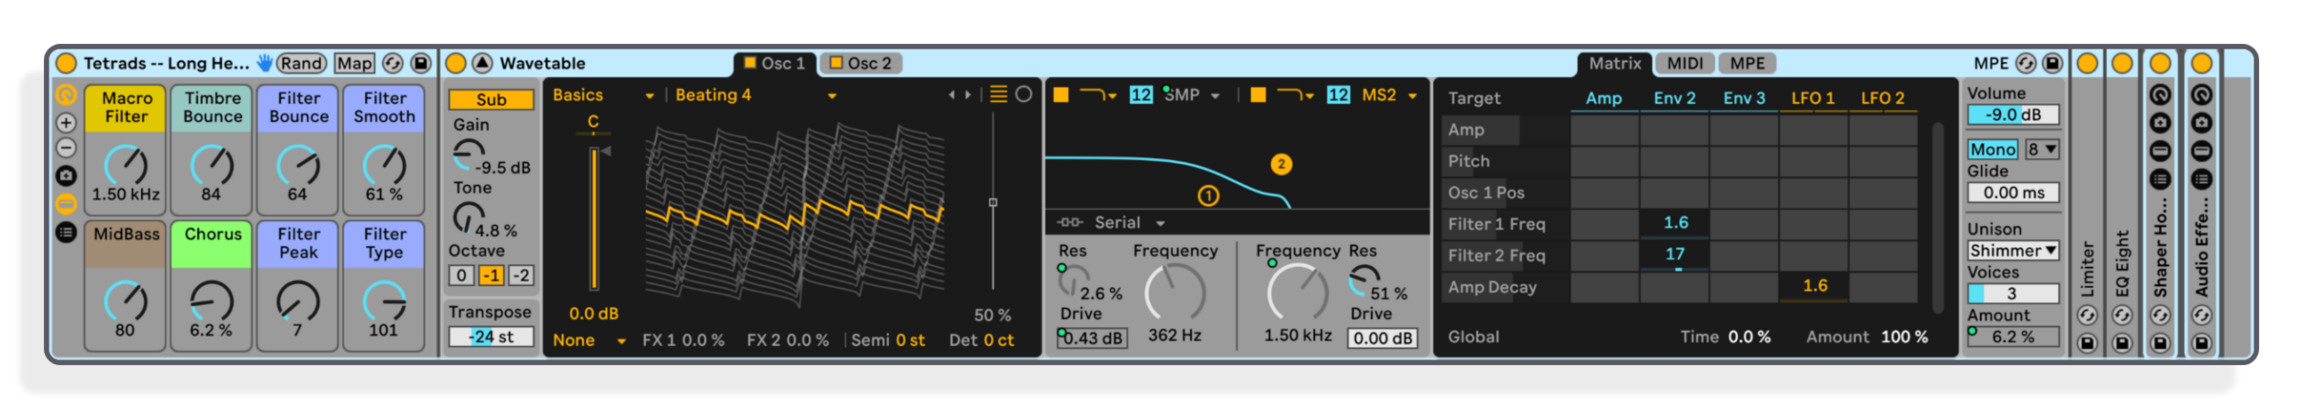Save the Limiter preset with disk icon
2303x409 pixels.
[2087, 342]
